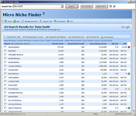
Task: Click search count 137,190 for dental implants
Action: click(x=60, y=47)
